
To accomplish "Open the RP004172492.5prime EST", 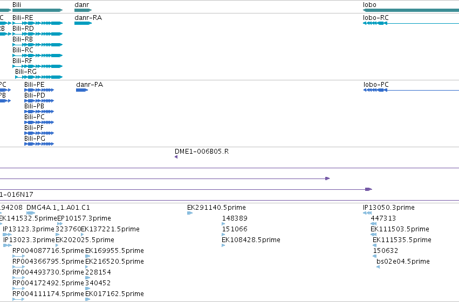I will (x=19, y=289).
